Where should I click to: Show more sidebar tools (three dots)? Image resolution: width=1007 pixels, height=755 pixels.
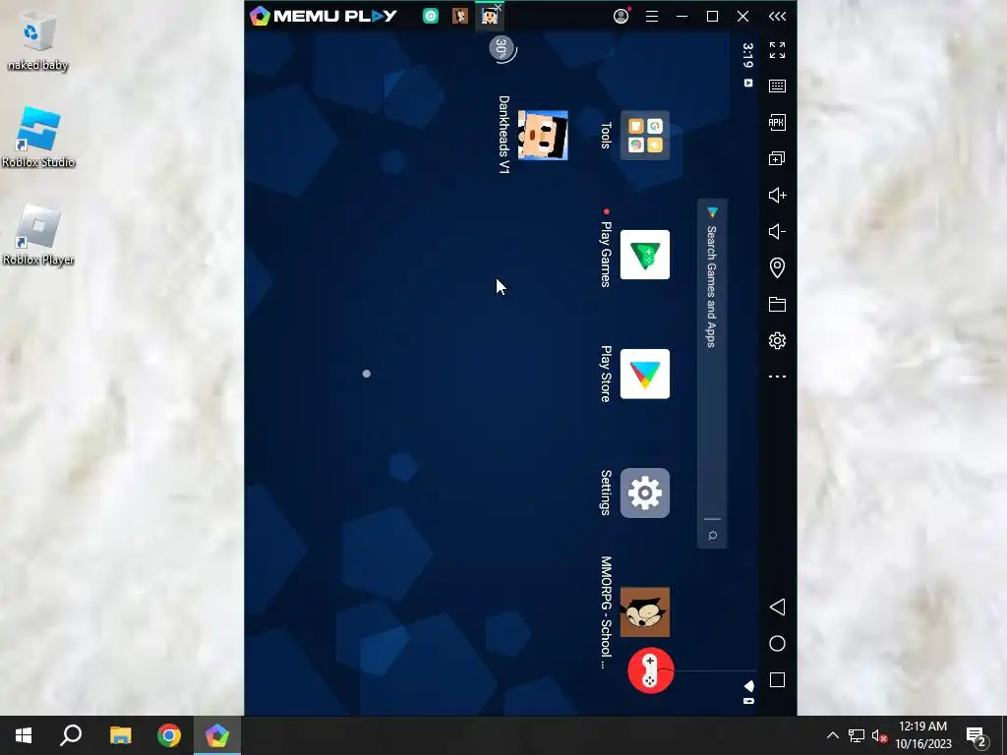777,377
